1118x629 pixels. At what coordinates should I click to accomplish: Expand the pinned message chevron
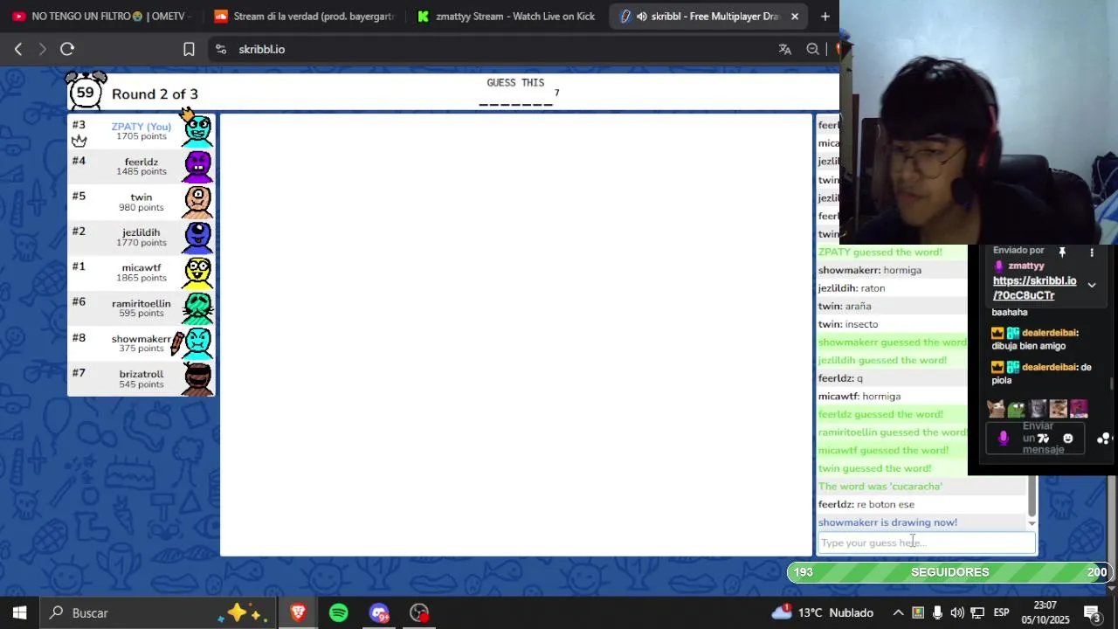tap(1092, 285)
